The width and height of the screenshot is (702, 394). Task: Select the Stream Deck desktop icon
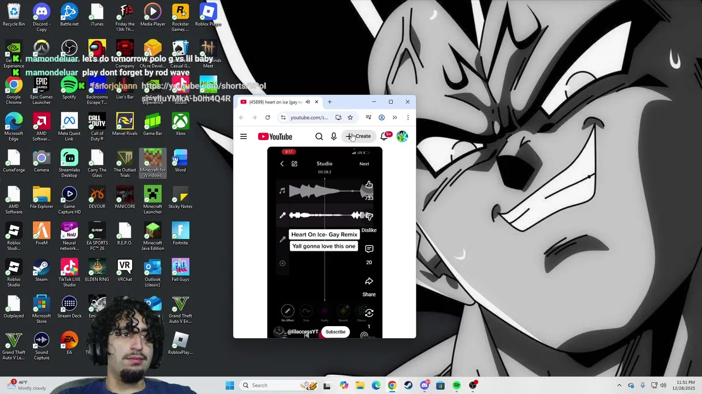69,307
